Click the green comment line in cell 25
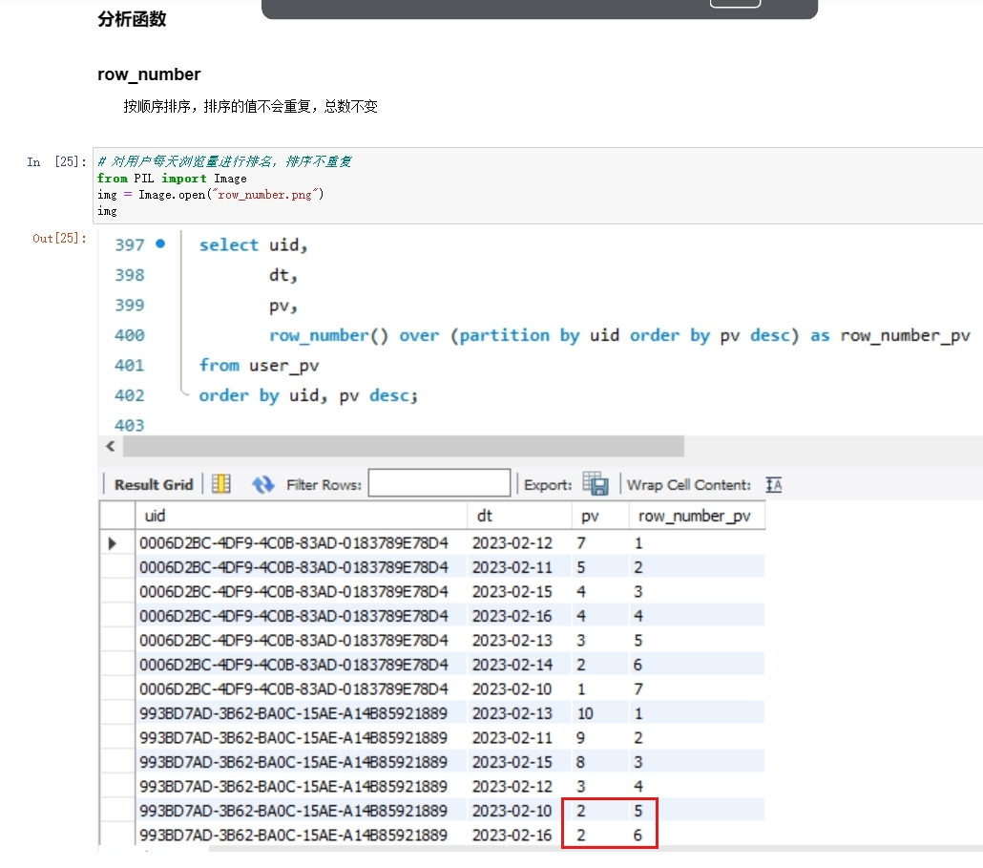 [224, 161]
